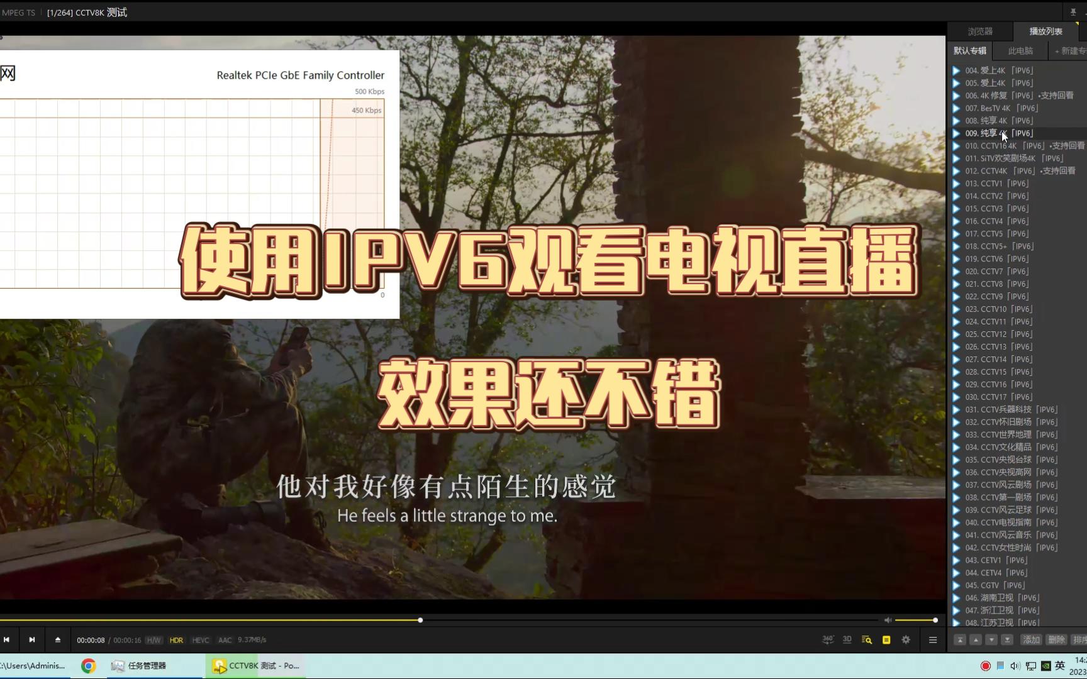The height and width of the screenshot is (679, 1087).
Task: Move item to bottom of playlist
Action: (1007, 639)
